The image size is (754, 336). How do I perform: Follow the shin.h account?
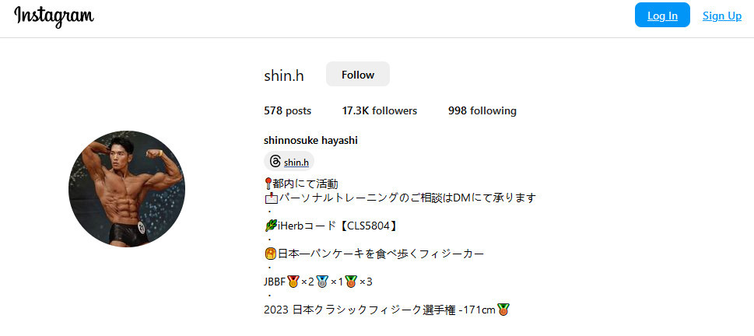click(358, 75)
